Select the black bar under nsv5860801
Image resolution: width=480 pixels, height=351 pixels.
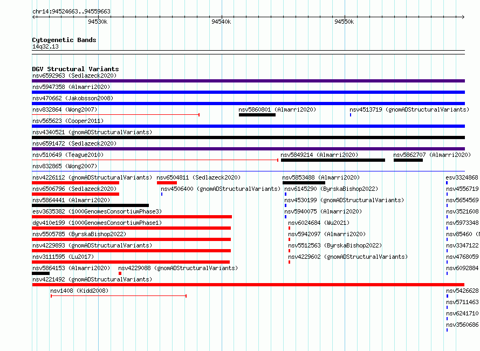pyautogui.click(x=257, y=115)
